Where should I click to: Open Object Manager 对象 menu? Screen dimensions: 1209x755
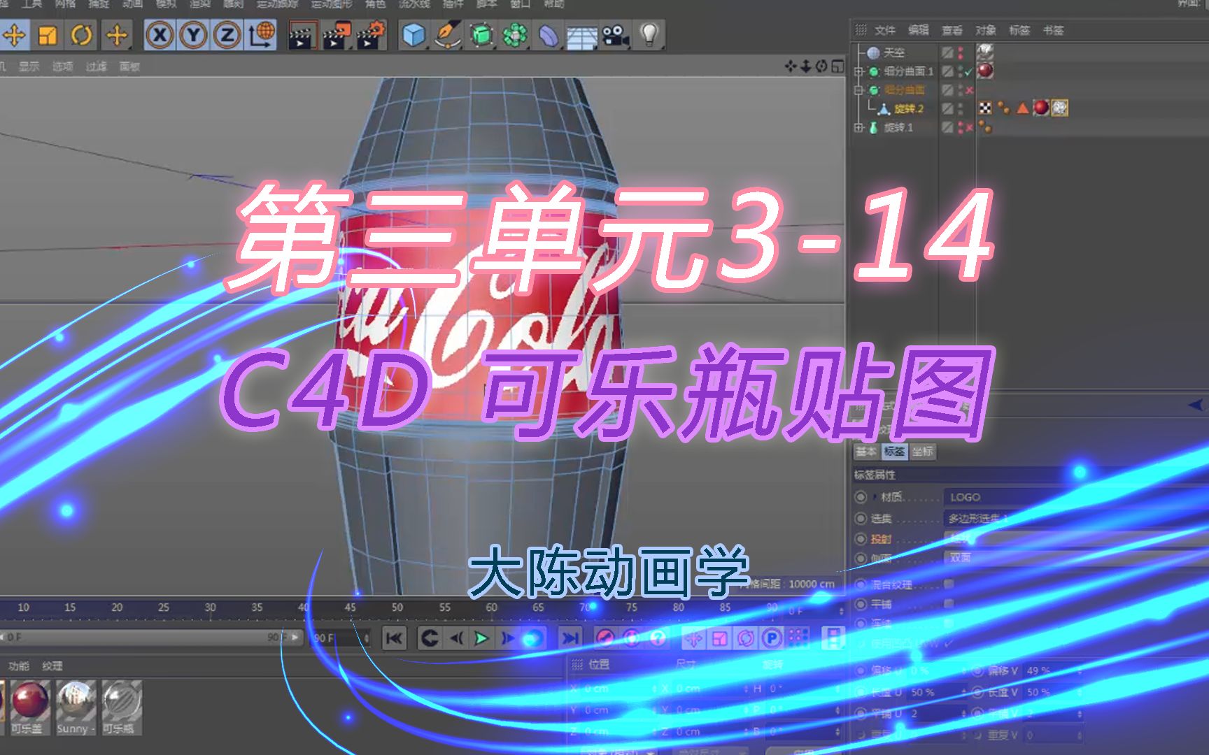[x=985, y=30]
